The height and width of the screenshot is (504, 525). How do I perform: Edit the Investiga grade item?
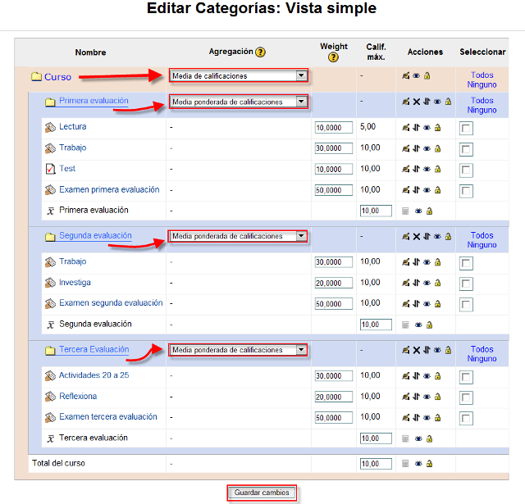click(405, 284)
